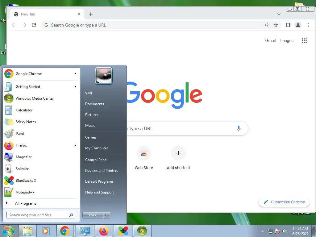Open Documents from Start menu
Image resolution: width=316 pixels, height=237 pixels.
coord(94,104)
